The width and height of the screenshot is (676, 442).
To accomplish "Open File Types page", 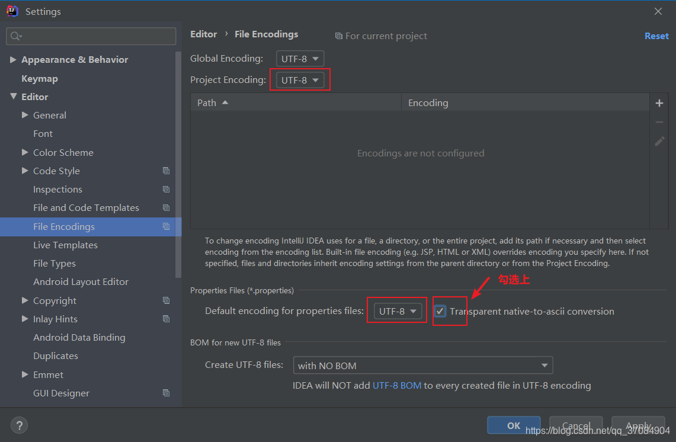I will tap(55, 264).
